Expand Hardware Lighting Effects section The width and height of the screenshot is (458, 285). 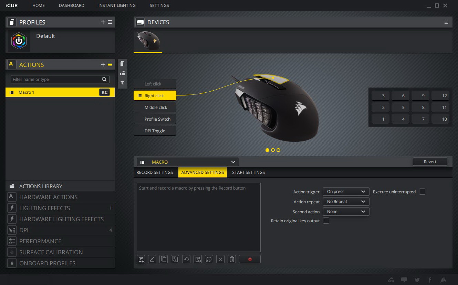[60, 219]
